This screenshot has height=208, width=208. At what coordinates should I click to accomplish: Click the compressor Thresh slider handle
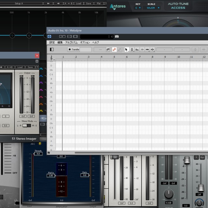click(38, 154)
